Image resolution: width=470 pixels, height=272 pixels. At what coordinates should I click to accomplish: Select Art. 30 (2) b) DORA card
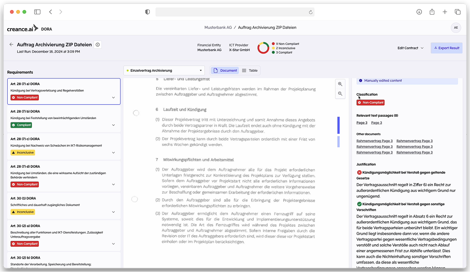[x=64, y=260]
